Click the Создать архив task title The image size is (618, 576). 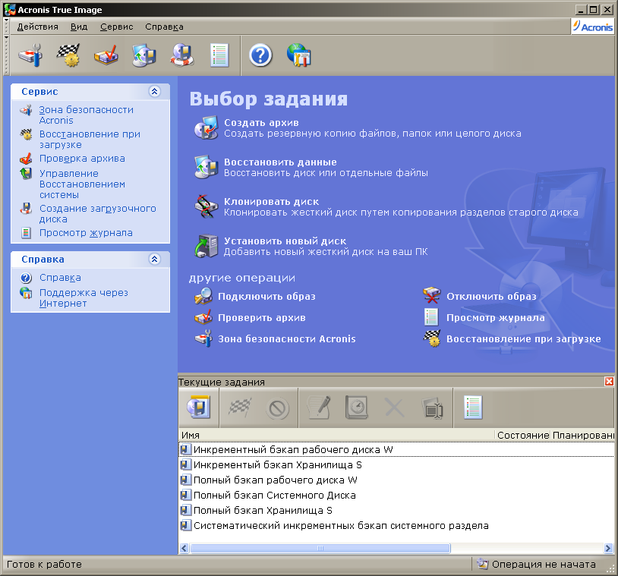261,122
